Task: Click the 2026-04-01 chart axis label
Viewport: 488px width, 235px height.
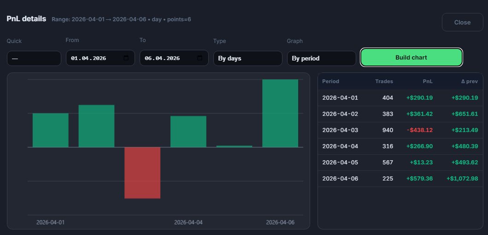Action: click(50, 223)
